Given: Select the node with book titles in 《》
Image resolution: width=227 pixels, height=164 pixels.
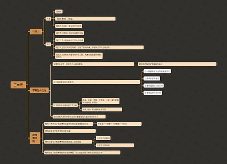Looking at the screenshot, I should click(x=85, y=19).
